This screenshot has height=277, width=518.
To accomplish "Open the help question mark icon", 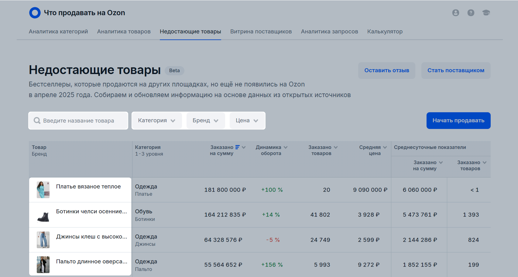I will pos(471,13).
